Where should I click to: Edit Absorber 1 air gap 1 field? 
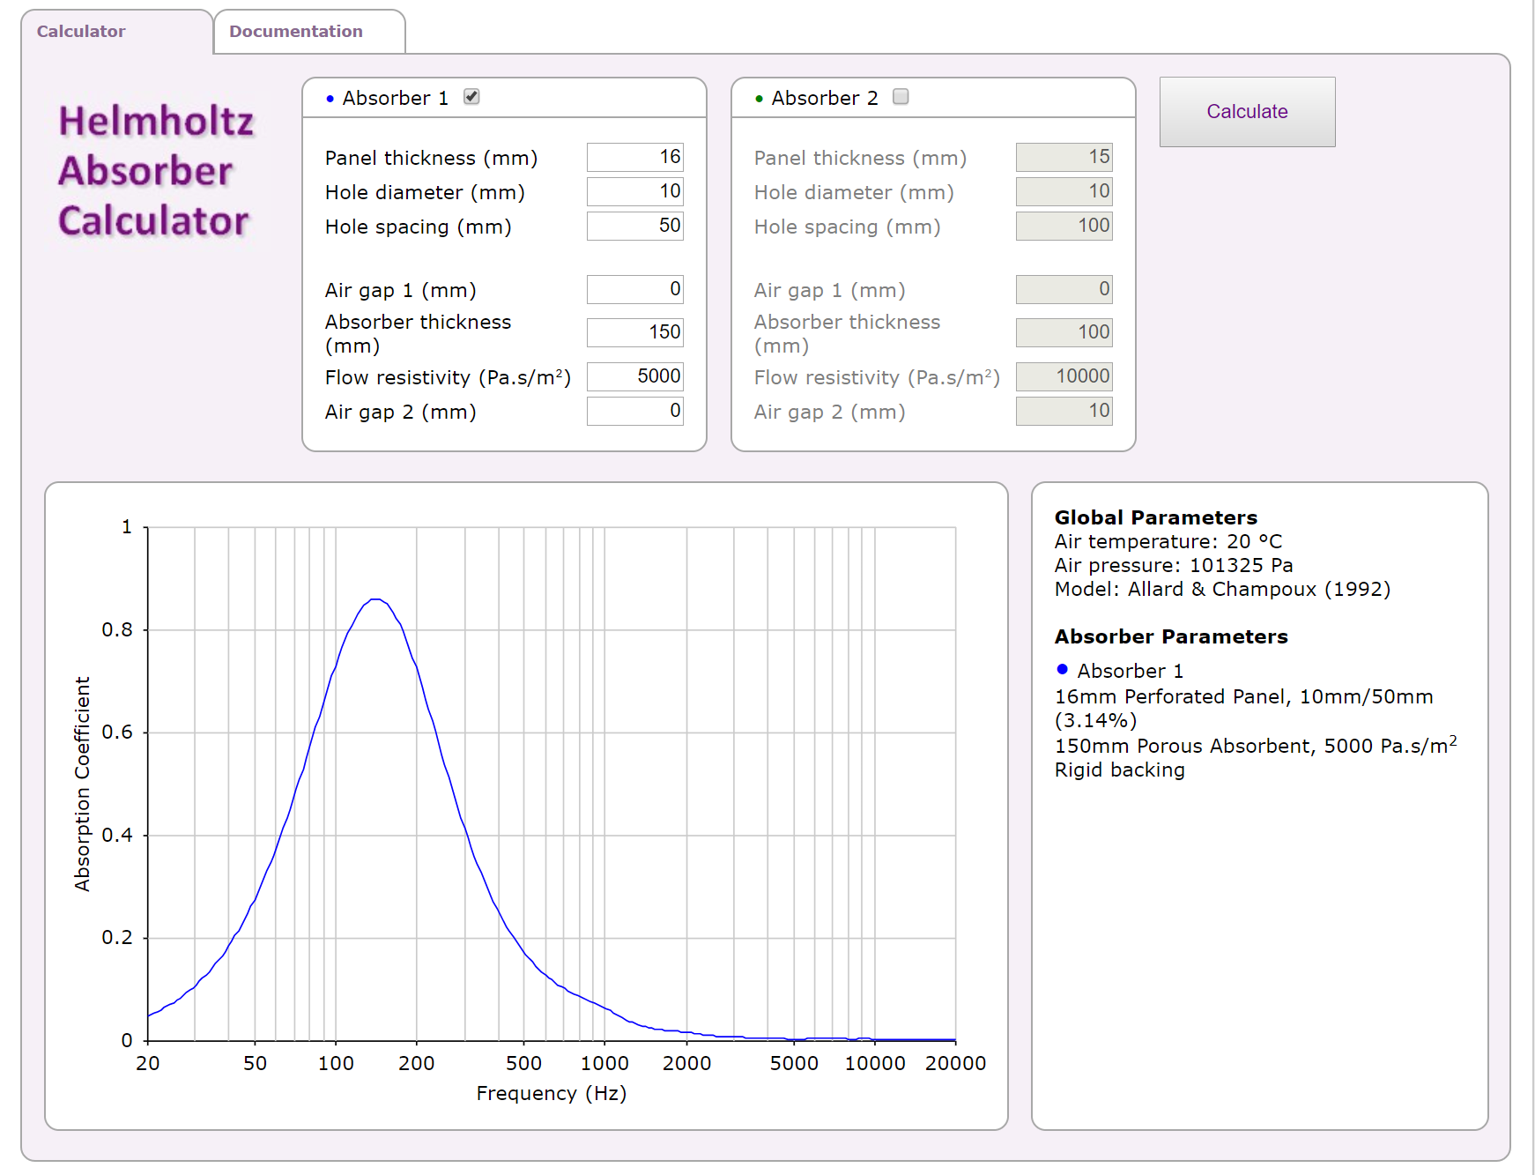tap(635, 289)
